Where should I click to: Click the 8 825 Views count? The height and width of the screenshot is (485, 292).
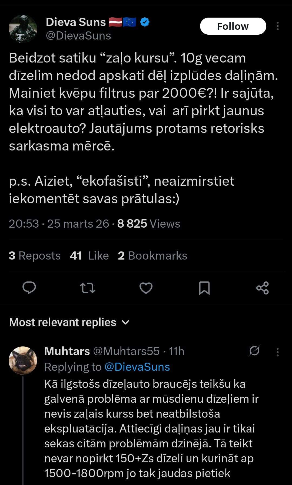click(149, 224)
